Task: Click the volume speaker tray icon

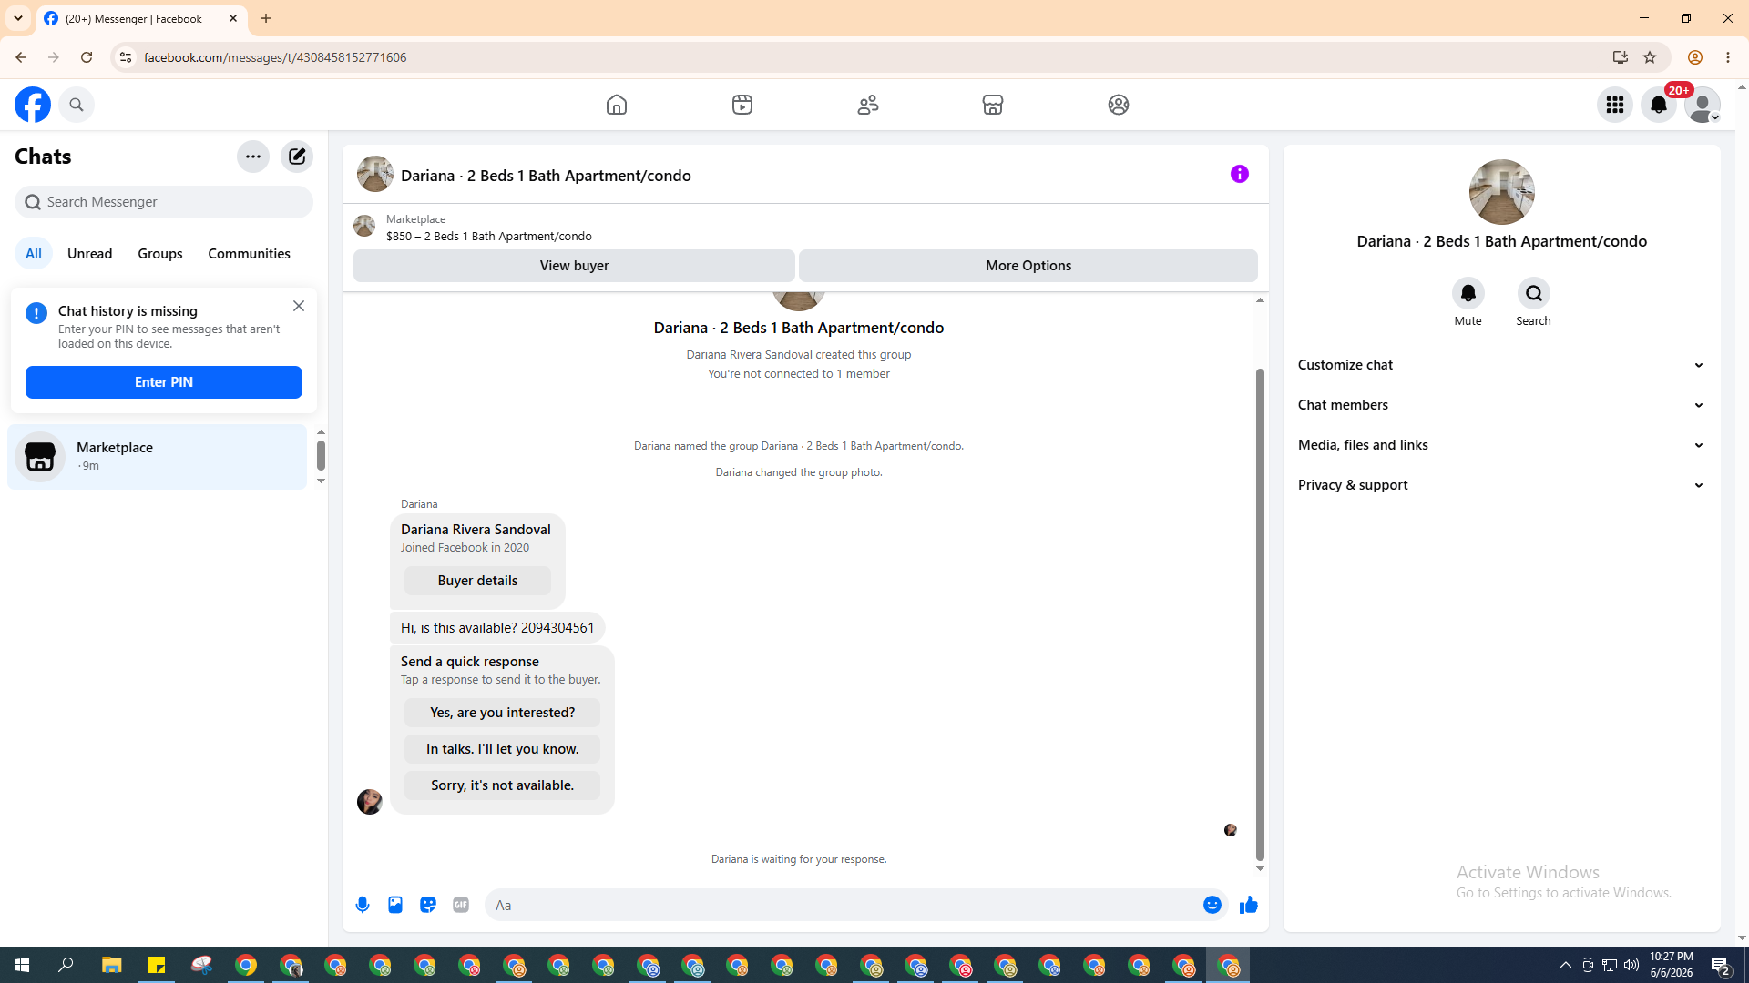Action: (x=1631, y=965)
